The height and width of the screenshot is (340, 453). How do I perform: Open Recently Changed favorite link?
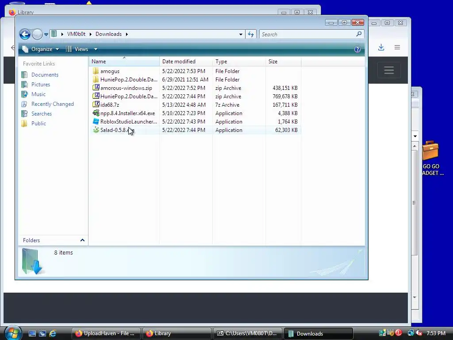(53, 104)
